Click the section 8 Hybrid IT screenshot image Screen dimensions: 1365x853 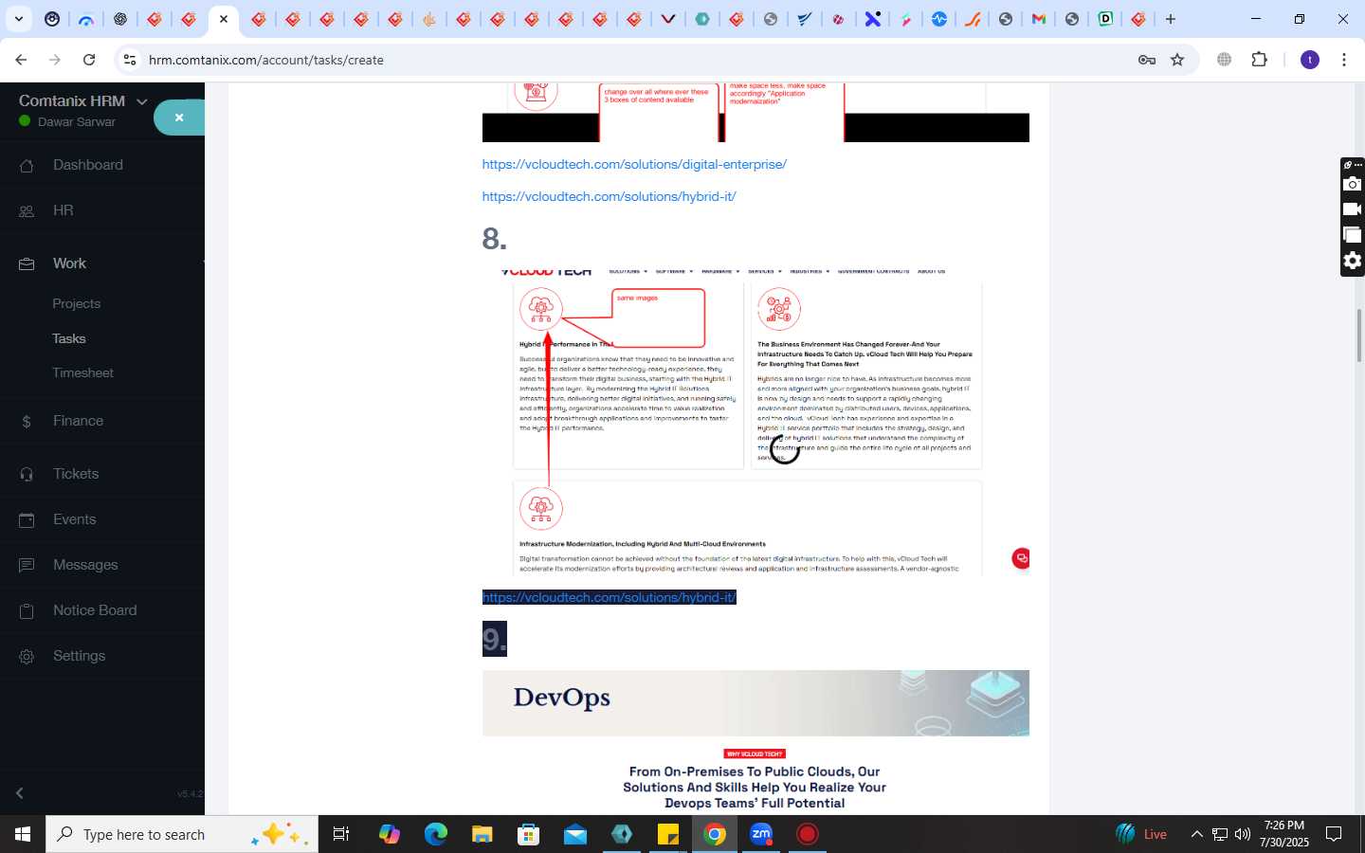click(x=755, y=422)
